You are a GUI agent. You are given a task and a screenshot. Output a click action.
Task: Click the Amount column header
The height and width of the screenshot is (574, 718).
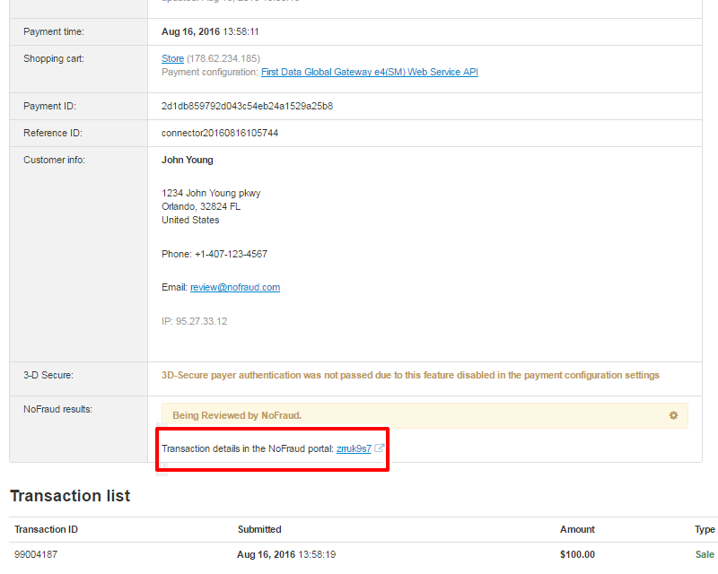(577, 529)
